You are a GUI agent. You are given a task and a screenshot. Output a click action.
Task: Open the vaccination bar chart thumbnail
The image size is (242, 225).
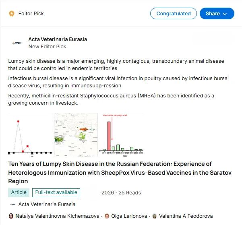point(121,135)
